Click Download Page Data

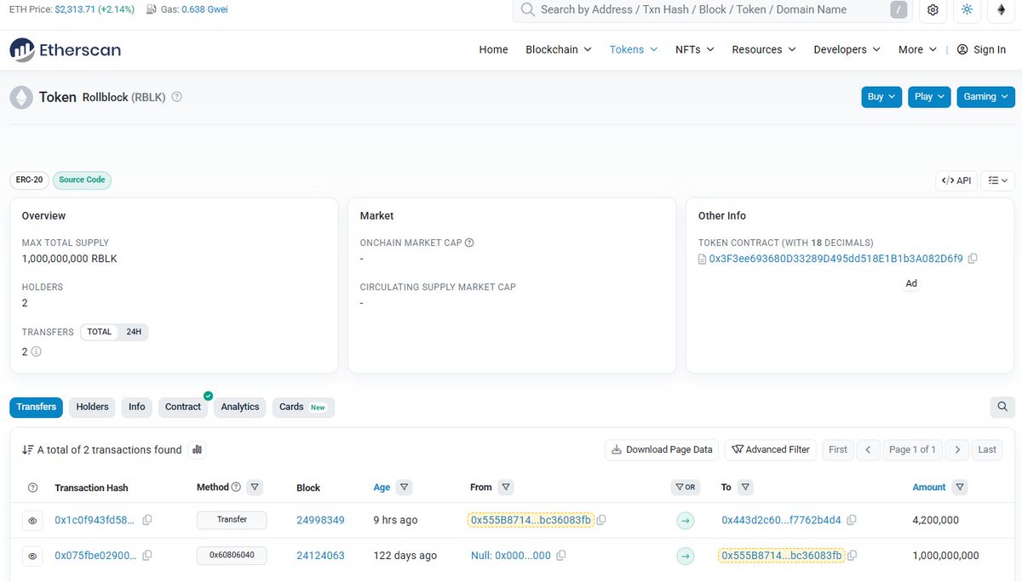(x=662, y=449)
